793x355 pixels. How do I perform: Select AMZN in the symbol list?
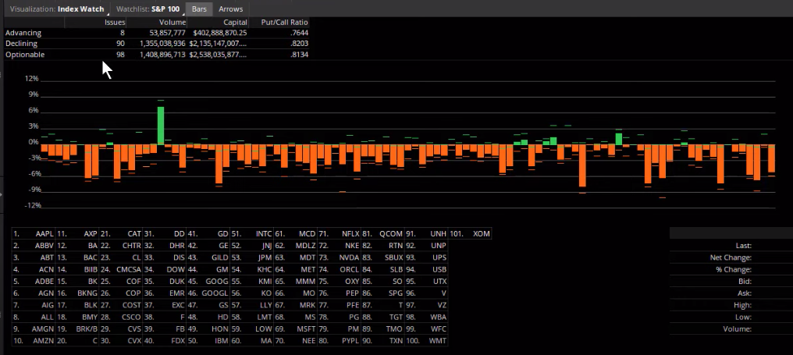42,341
